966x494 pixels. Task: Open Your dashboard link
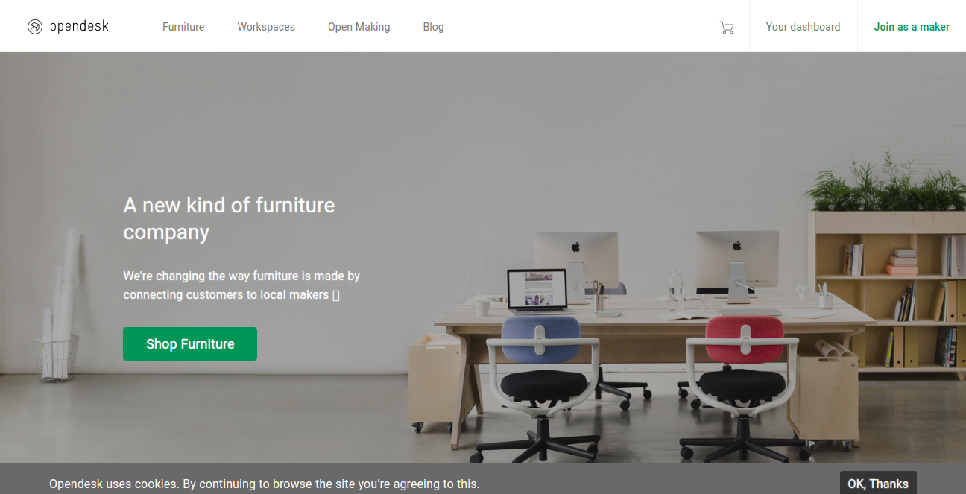click(803, 27)
